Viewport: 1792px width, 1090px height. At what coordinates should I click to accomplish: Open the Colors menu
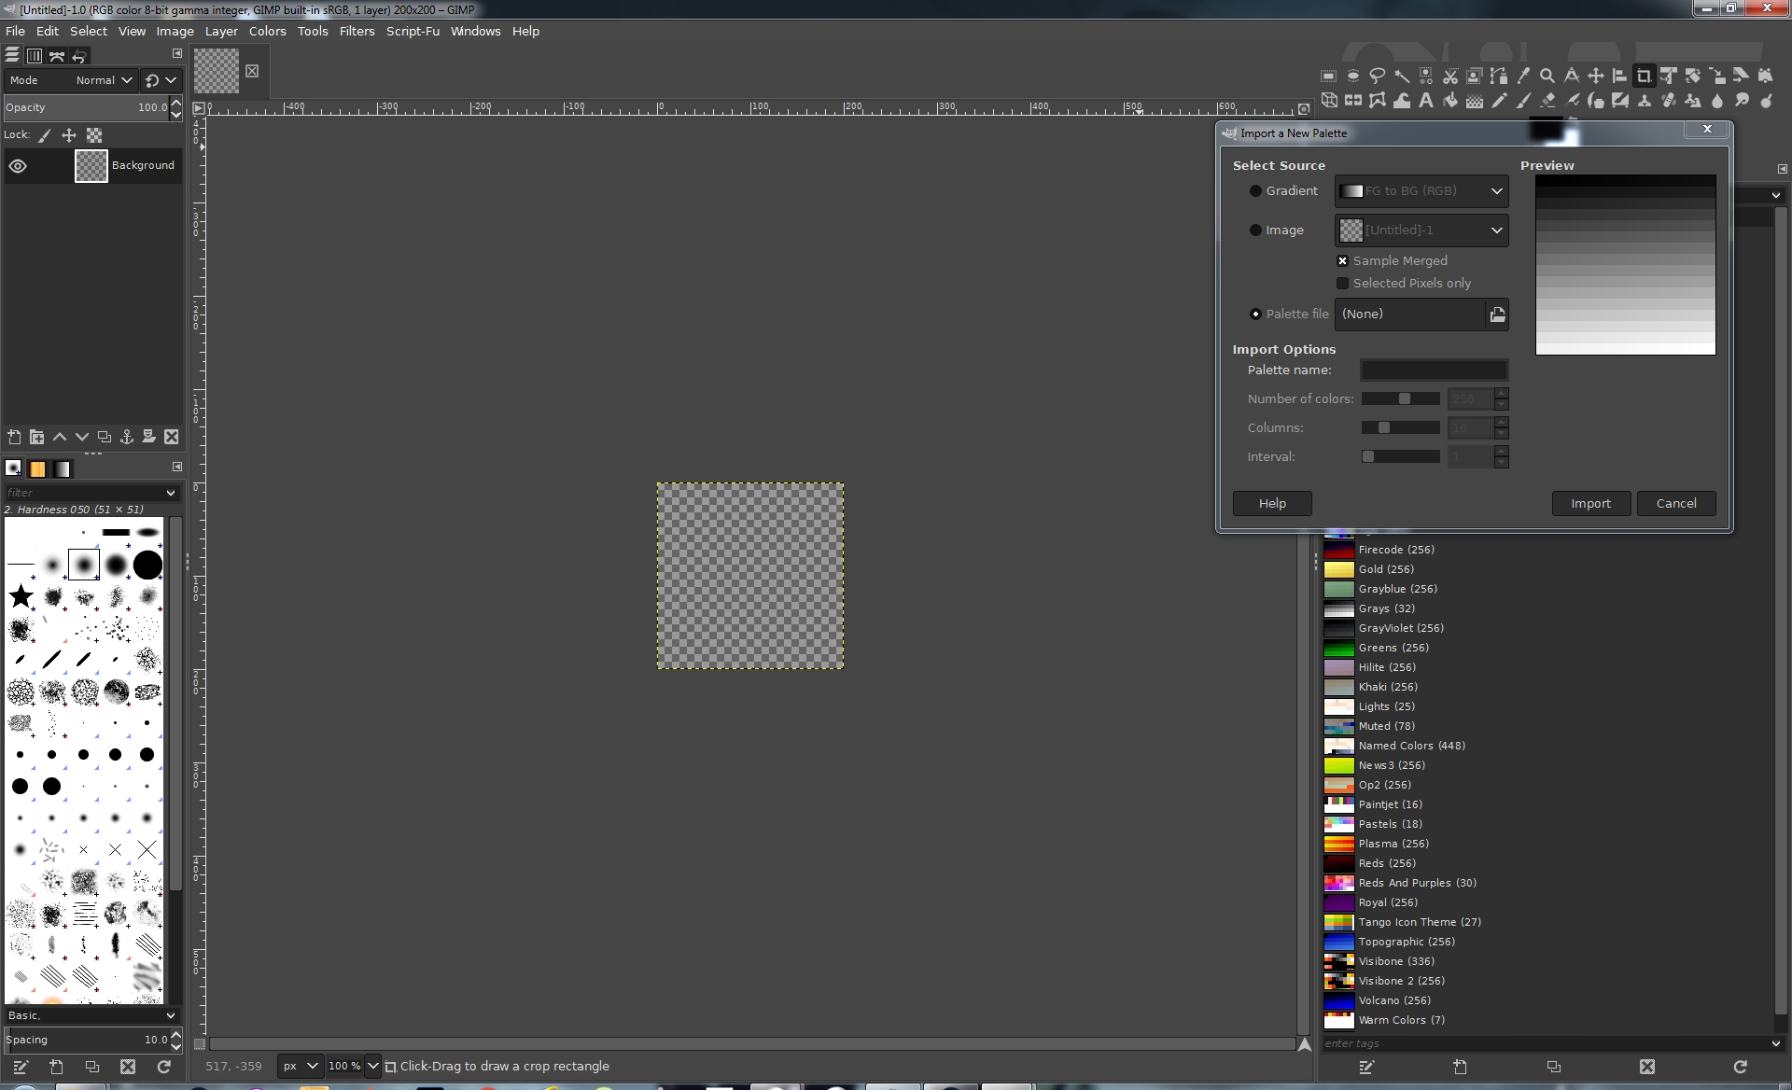[267, 31]
